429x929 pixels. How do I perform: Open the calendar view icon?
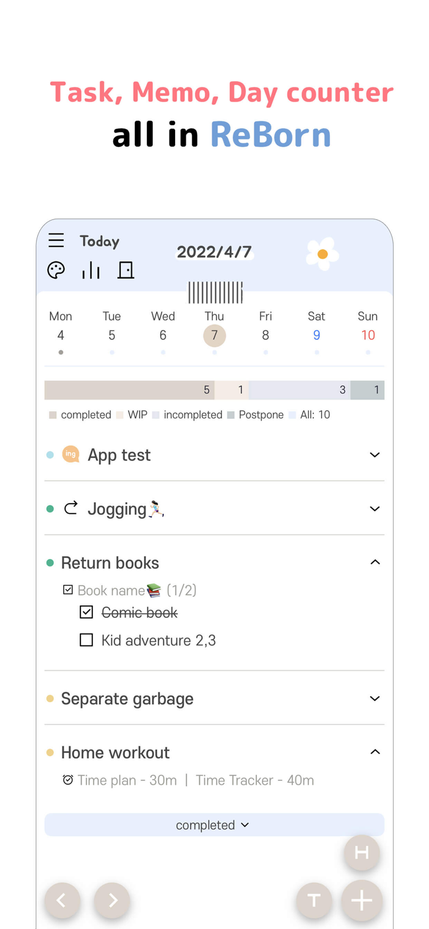point(126,270)
